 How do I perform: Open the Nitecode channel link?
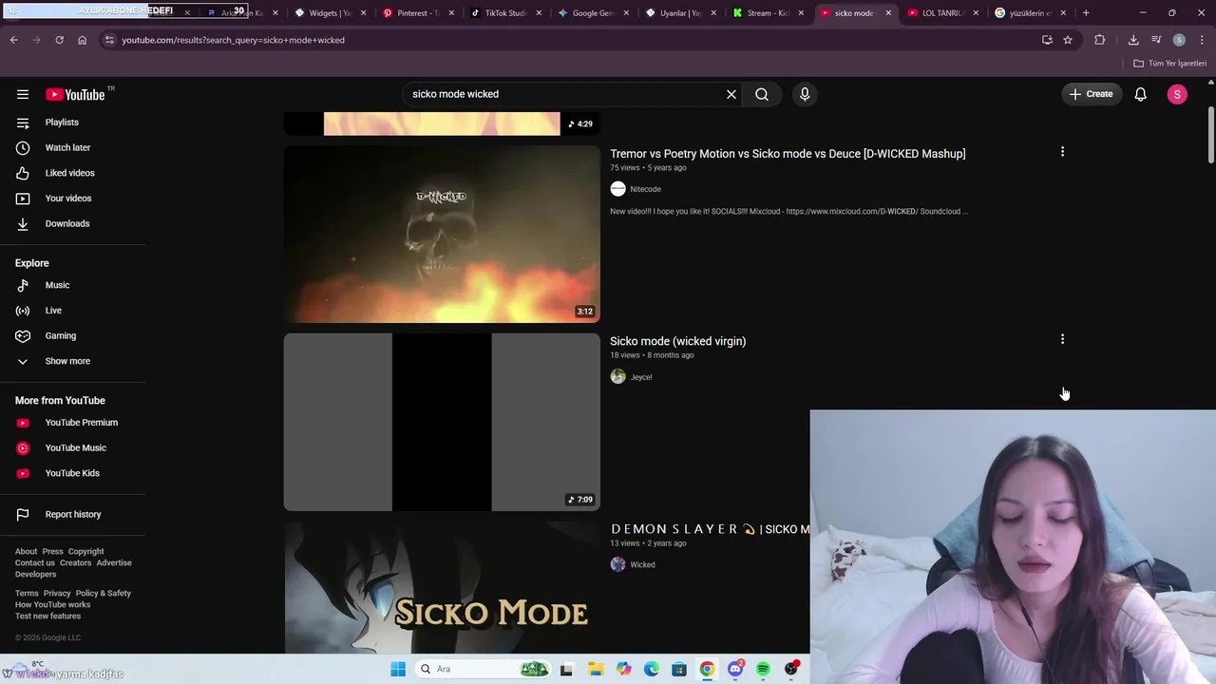[x=645, y=189]
